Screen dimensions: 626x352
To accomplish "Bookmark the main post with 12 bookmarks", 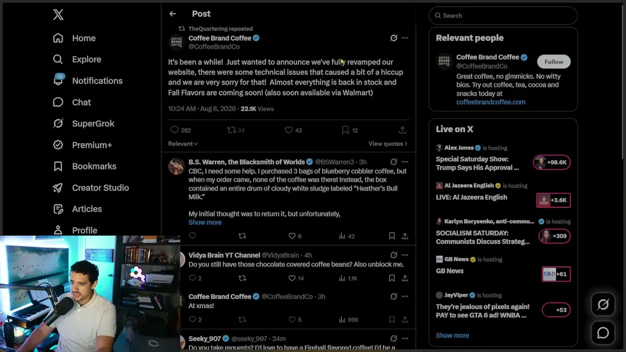I will (345, 130).
